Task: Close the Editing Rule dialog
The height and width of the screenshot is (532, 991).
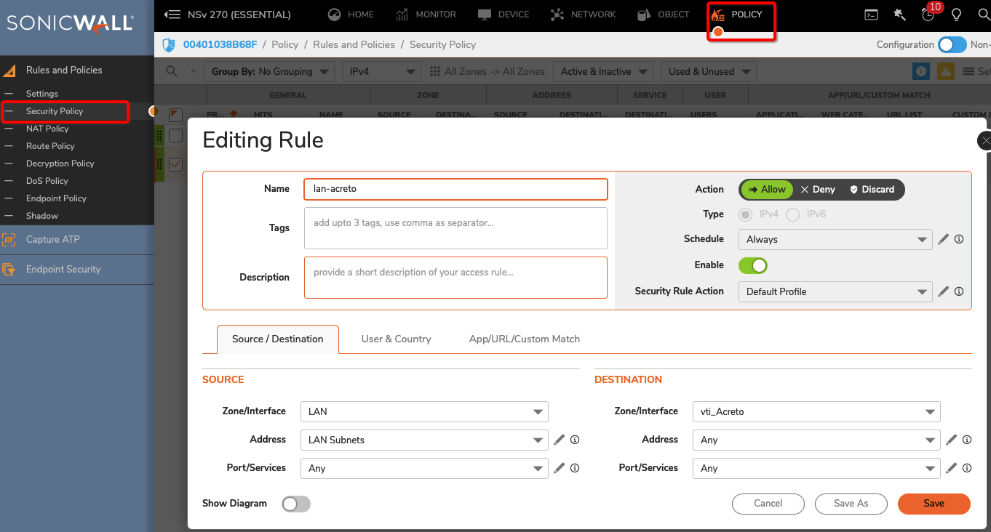Action: 984,140
